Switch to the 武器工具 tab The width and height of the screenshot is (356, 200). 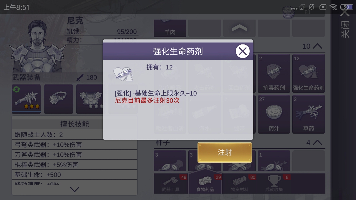(171, 184)
